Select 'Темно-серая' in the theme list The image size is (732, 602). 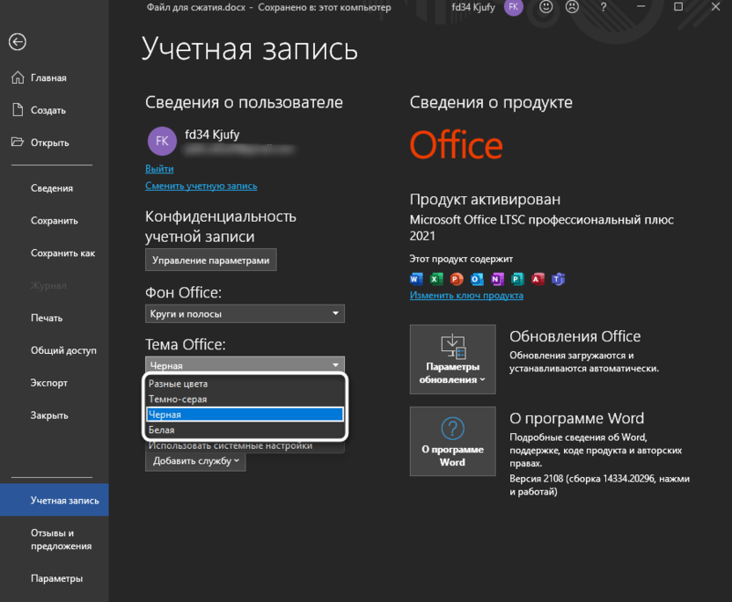[244, 399]
